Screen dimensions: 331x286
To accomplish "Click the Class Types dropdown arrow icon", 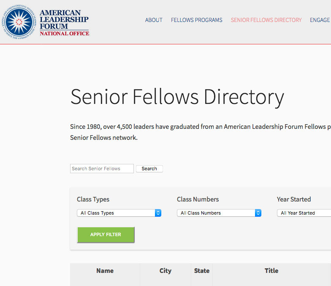I will click(x=158, y=213).
